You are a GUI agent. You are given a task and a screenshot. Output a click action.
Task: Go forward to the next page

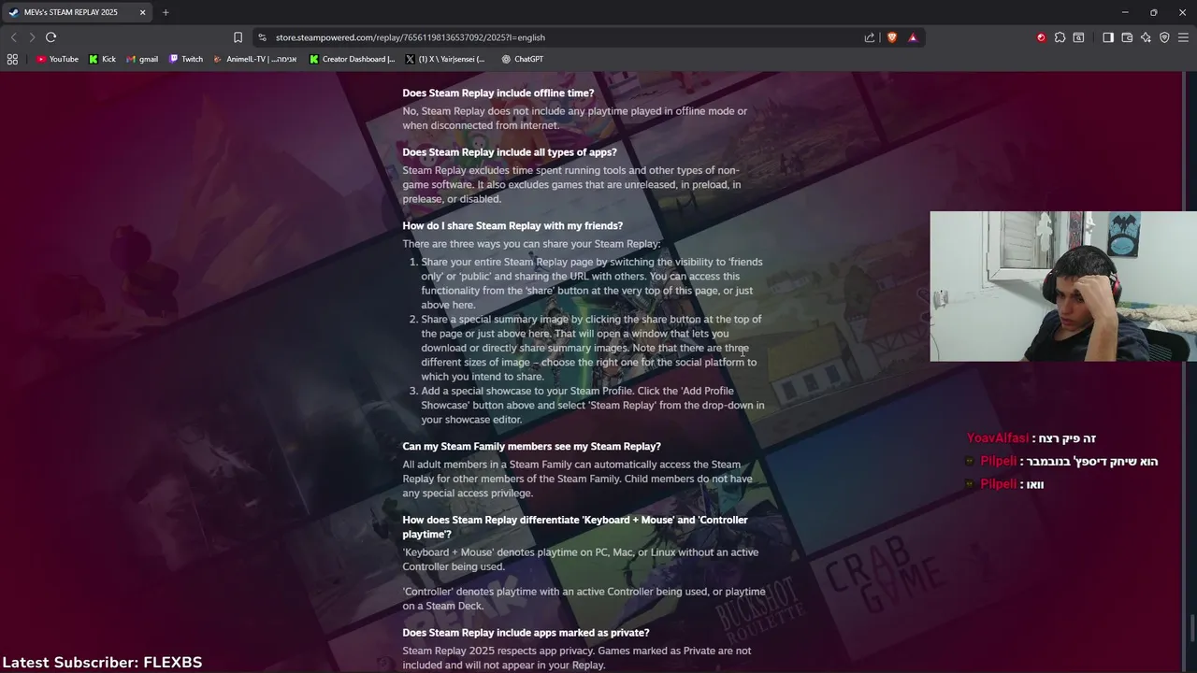pyautogui.click(x=32, y=37)
